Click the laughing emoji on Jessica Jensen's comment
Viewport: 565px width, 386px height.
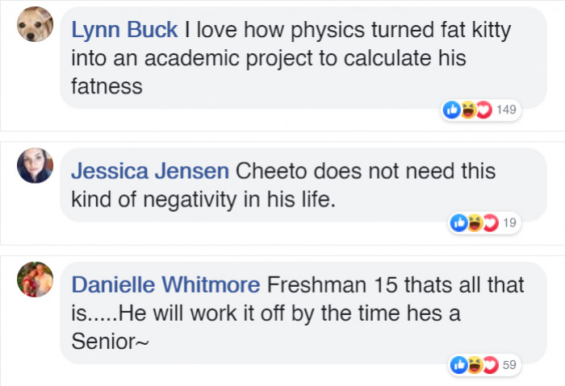click(475, 223)
